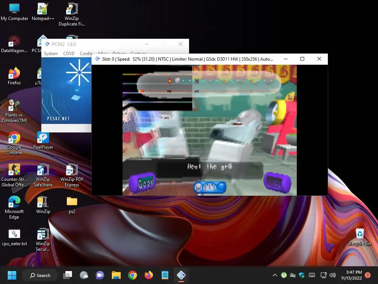Open the notification badge showing 3
378x284 pixels.
click(367, 275)
